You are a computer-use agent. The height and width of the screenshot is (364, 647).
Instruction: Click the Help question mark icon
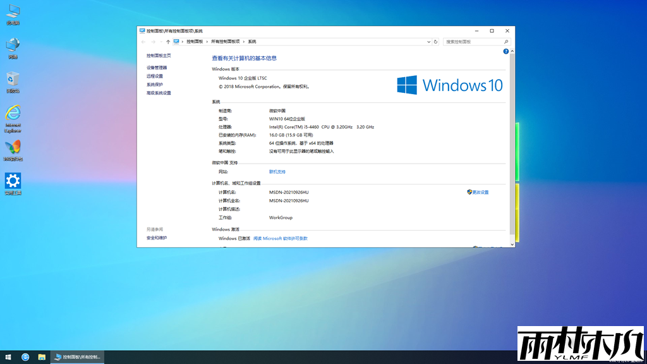(x=505, y=50)
